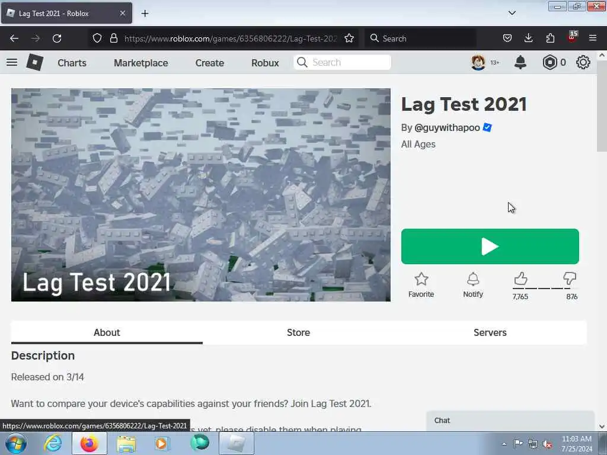Click the page vertical scrollbar thumb
The image size is (607, 455).
point(602,106)
